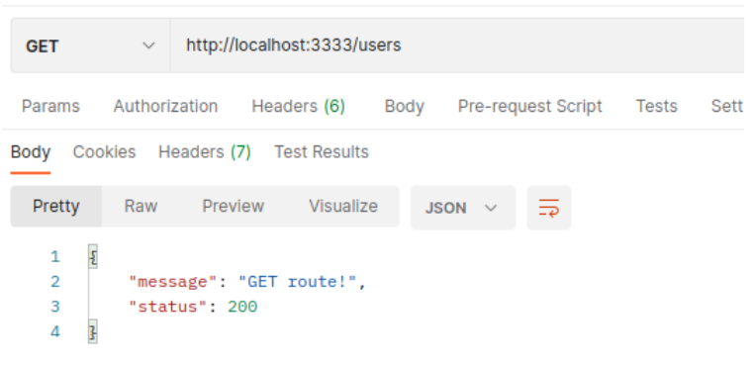Open the Tests tab
This screenshot has height=366, width=755.
(656, 106)
